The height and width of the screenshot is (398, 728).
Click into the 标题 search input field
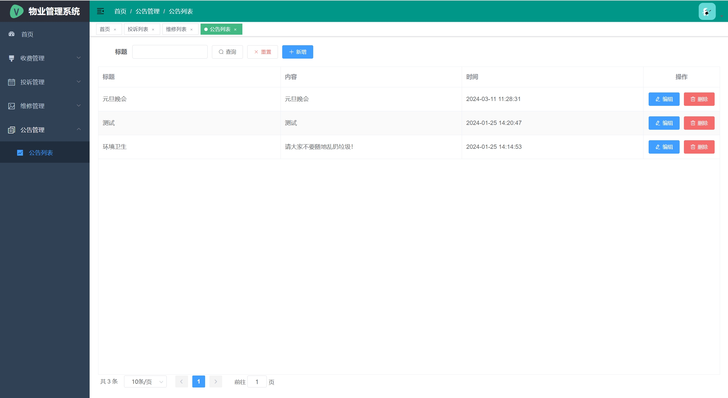pyautogui.click(x=170, y=52)
